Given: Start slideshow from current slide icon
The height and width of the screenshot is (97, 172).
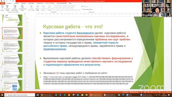Looking at the screenshot, I should [x=7, y=6].
